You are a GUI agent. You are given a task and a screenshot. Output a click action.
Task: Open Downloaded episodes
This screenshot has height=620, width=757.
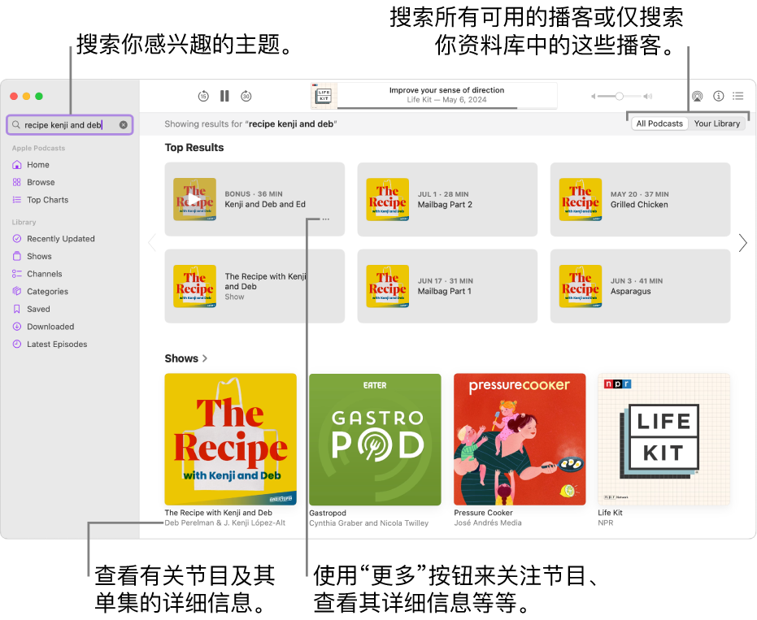pyautogui.click(x=50, y=327)
